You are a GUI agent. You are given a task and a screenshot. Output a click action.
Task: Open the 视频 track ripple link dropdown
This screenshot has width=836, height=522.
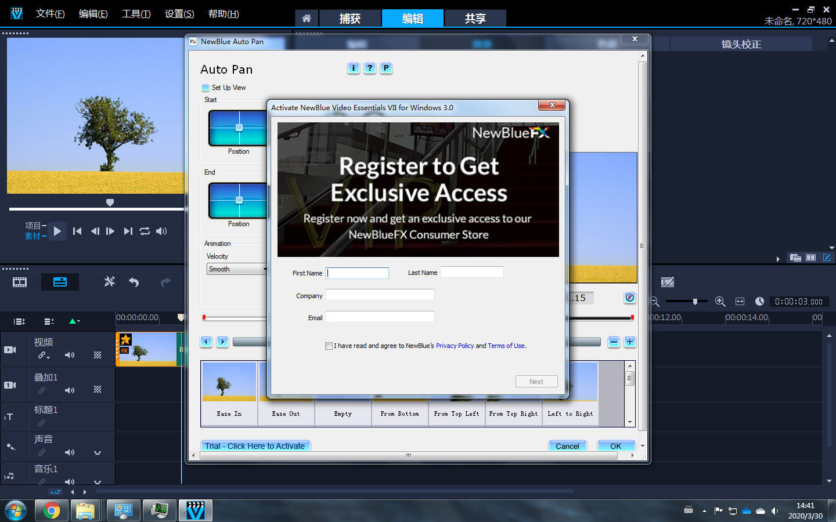click(x=44, y=355)
